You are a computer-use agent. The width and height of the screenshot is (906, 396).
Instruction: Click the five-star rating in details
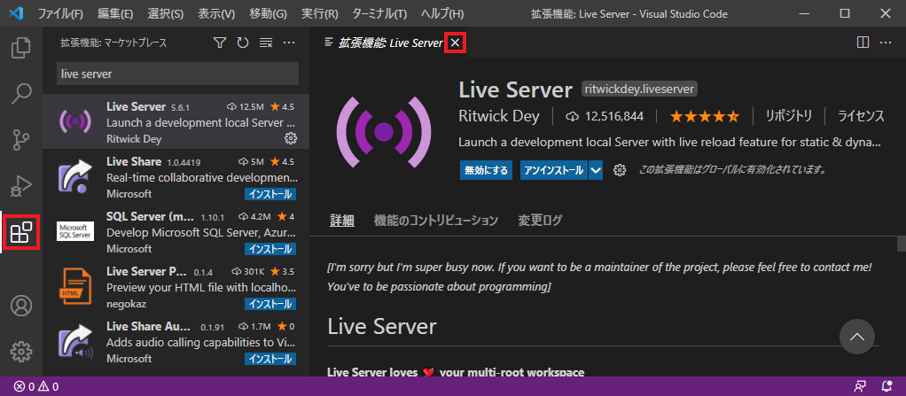[x=704, y=117]
